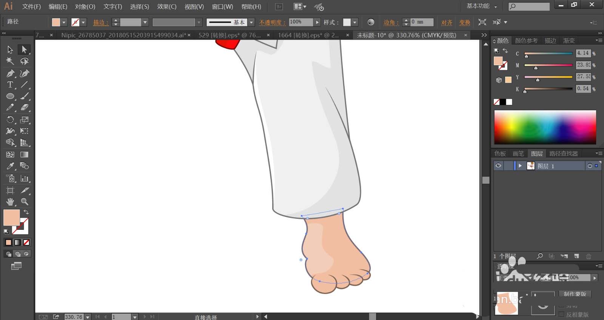Open 效果(C) menu
This screenshot has height=320, width=604.
click(x=167, y=6)
